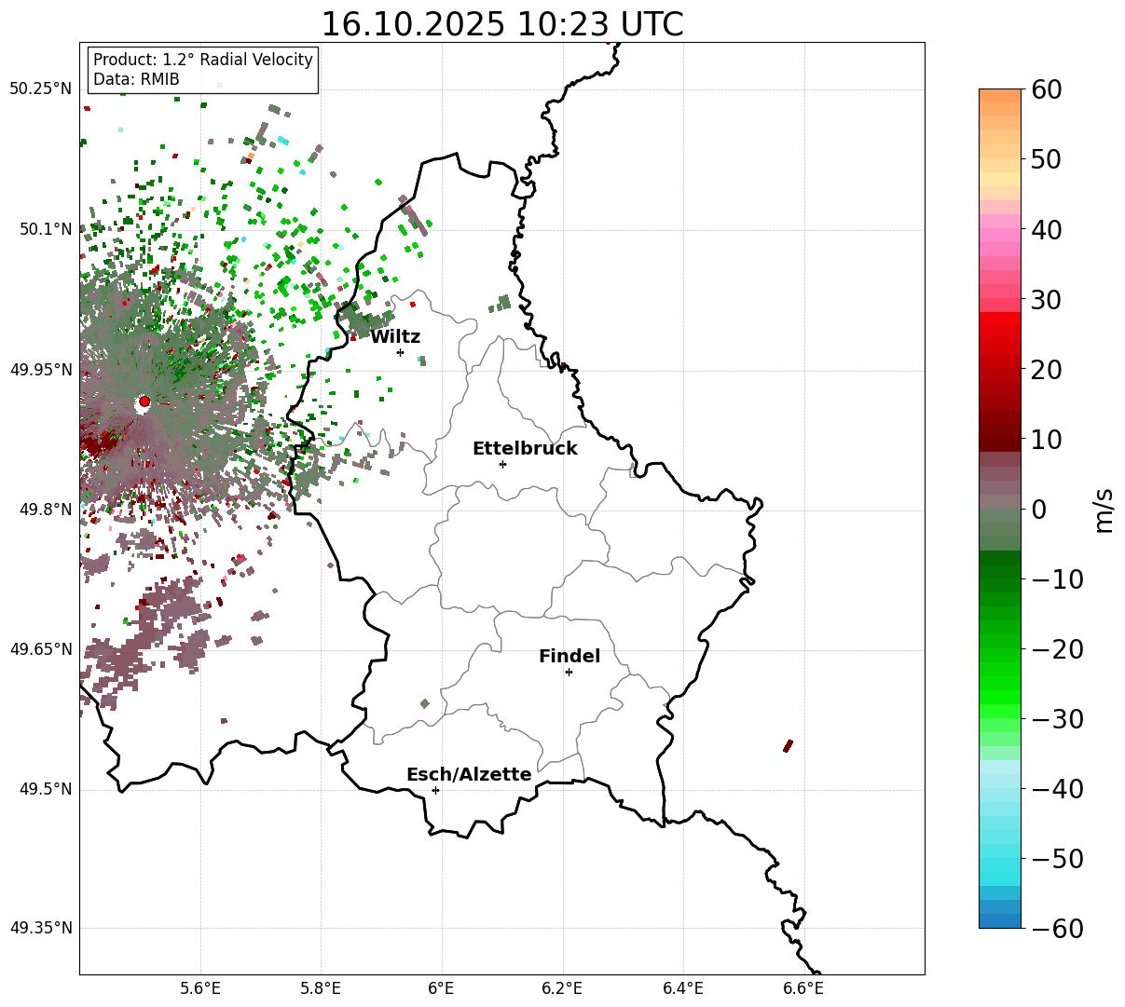This screenshot has width=1125, height=1007.
Task: Click the 'Data: RMIB' label
Action: click(136, 80)
